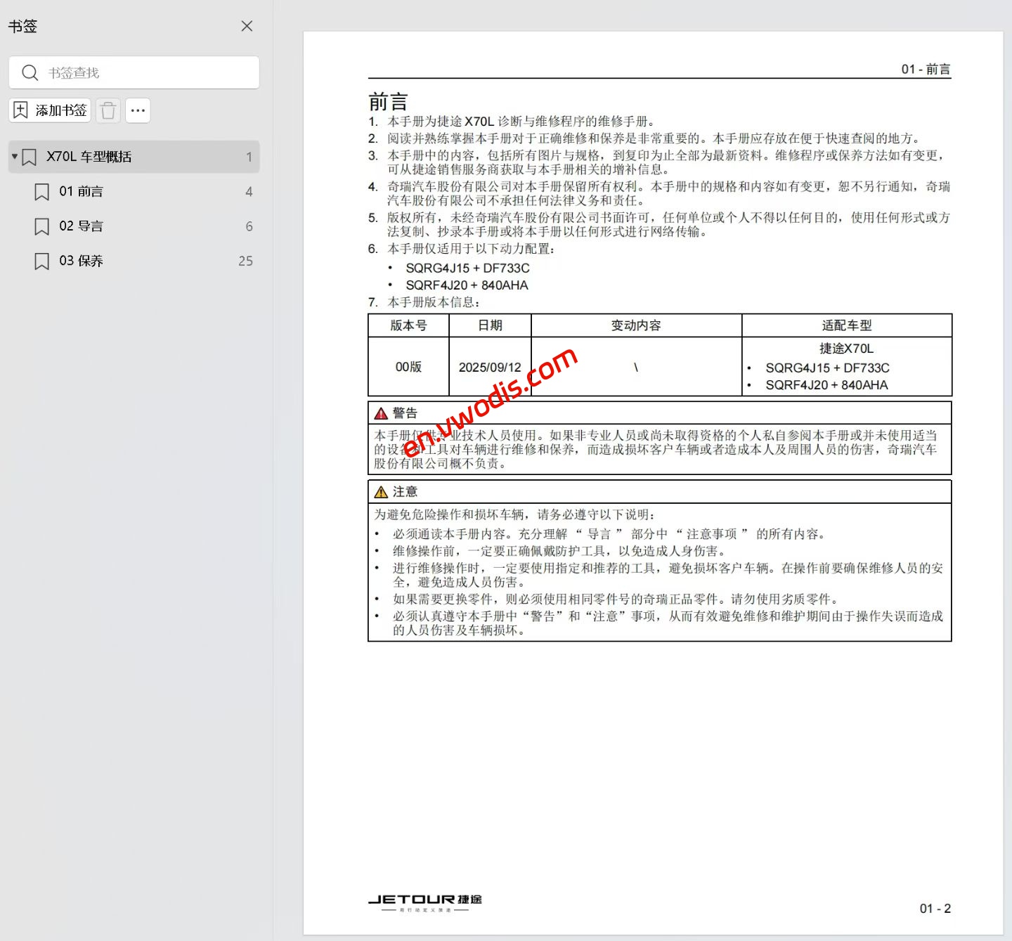This screenshot has height=941, width=1012.
Task: Click the bookmark icon beside 01 前言
Action: (x=41, y=191)
